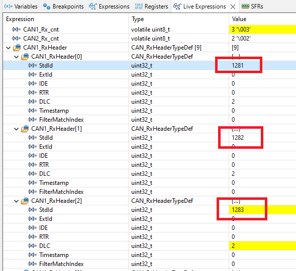Click the Live Expressions tab icon

coord(177,7)
